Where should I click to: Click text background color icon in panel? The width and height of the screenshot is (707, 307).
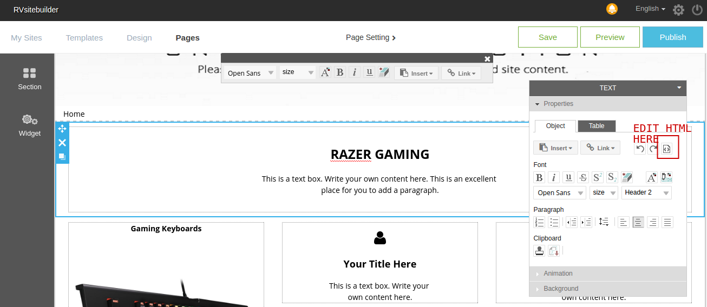coord(666,177)
